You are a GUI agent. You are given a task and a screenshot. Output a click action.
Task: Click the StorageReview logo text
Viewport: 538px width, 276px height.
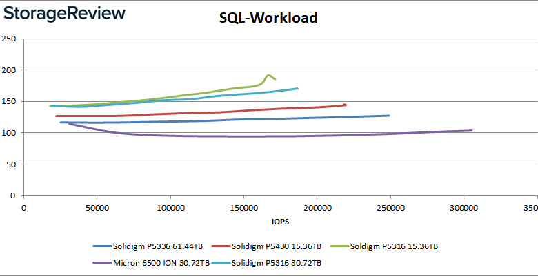coord(65,13)
